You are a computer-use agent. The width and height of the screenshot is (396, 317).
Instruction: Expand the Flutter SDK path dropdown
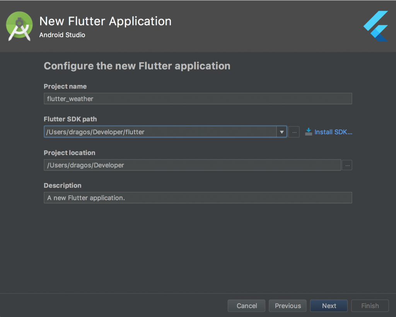282,132
